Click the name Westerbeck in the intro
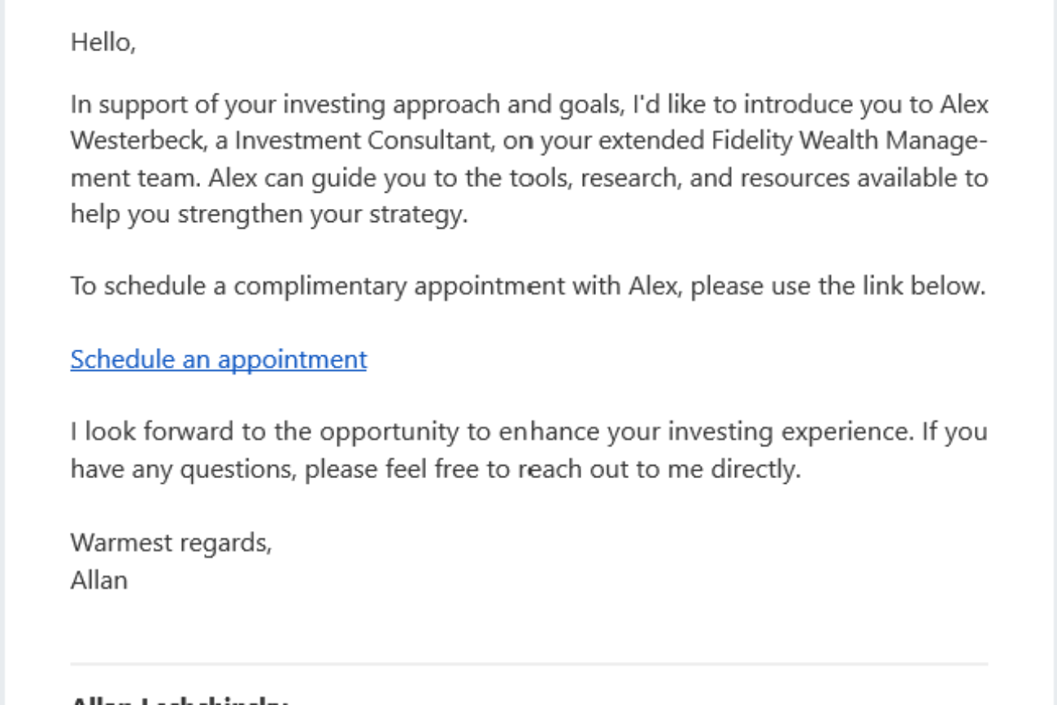The image size is (1057, 705). click(x=139, y=141)
